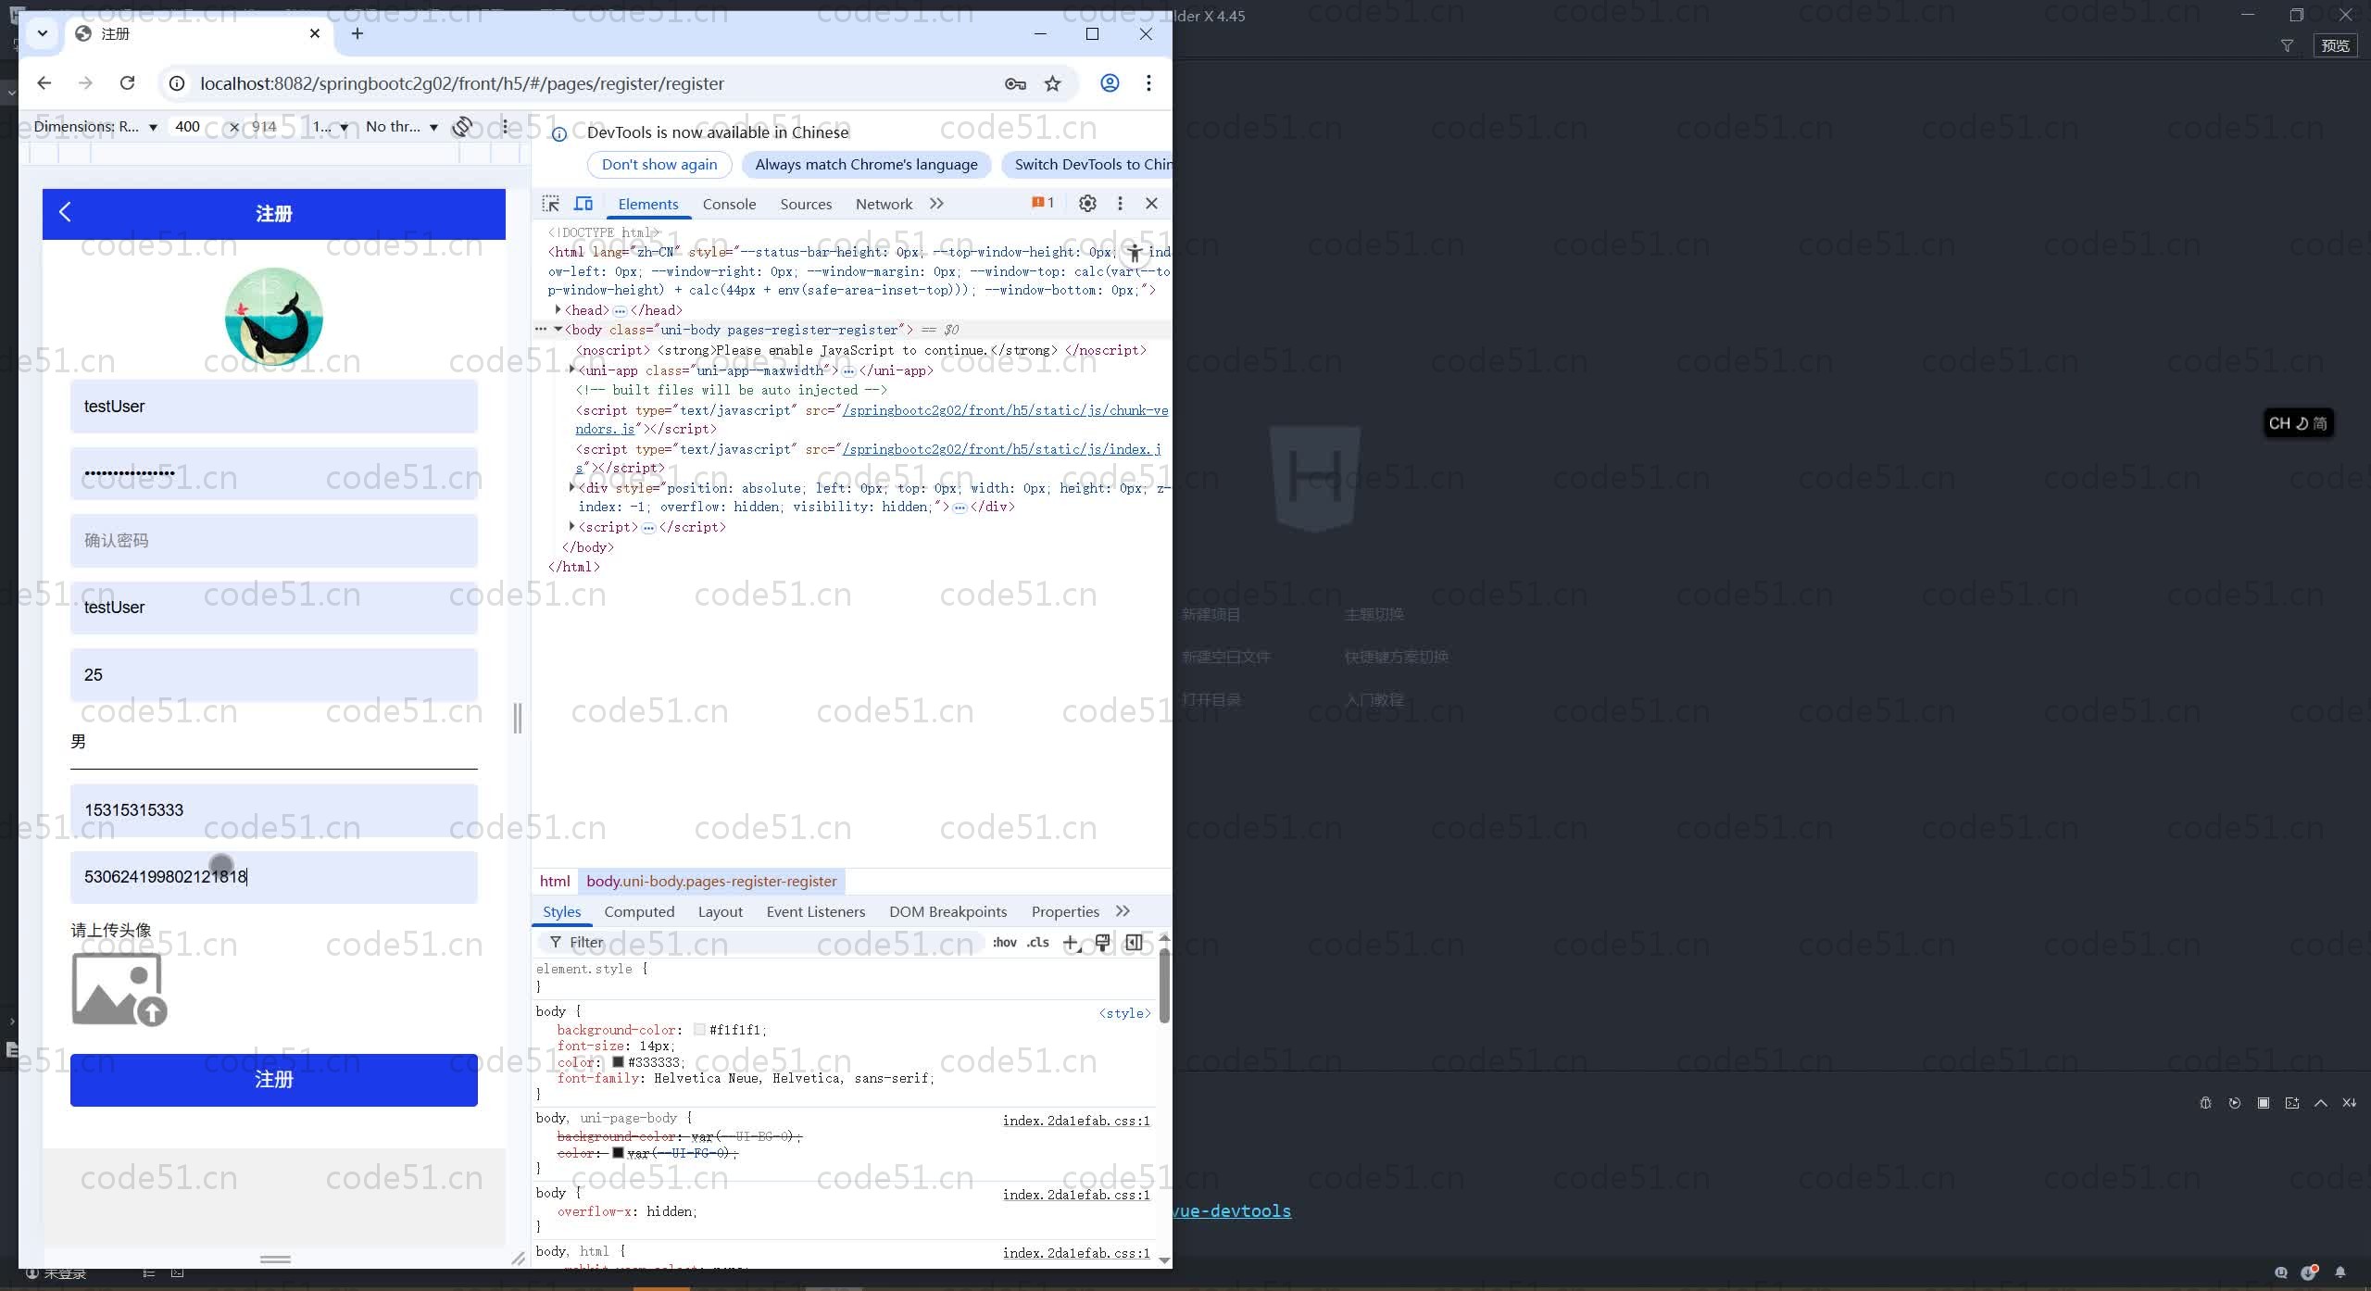Screen dimensions: 2371x1291
Task: Click the rotate screen orientation icon
Action: [462, 127]
